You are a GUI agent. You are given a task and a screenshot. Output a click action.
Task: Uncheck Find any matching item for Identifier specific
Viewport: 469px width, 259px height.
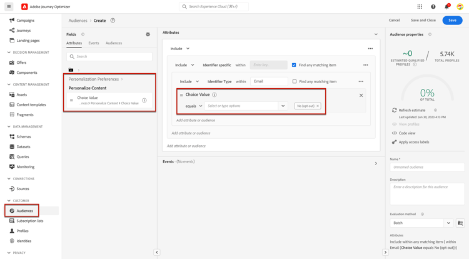click(294, 65)
